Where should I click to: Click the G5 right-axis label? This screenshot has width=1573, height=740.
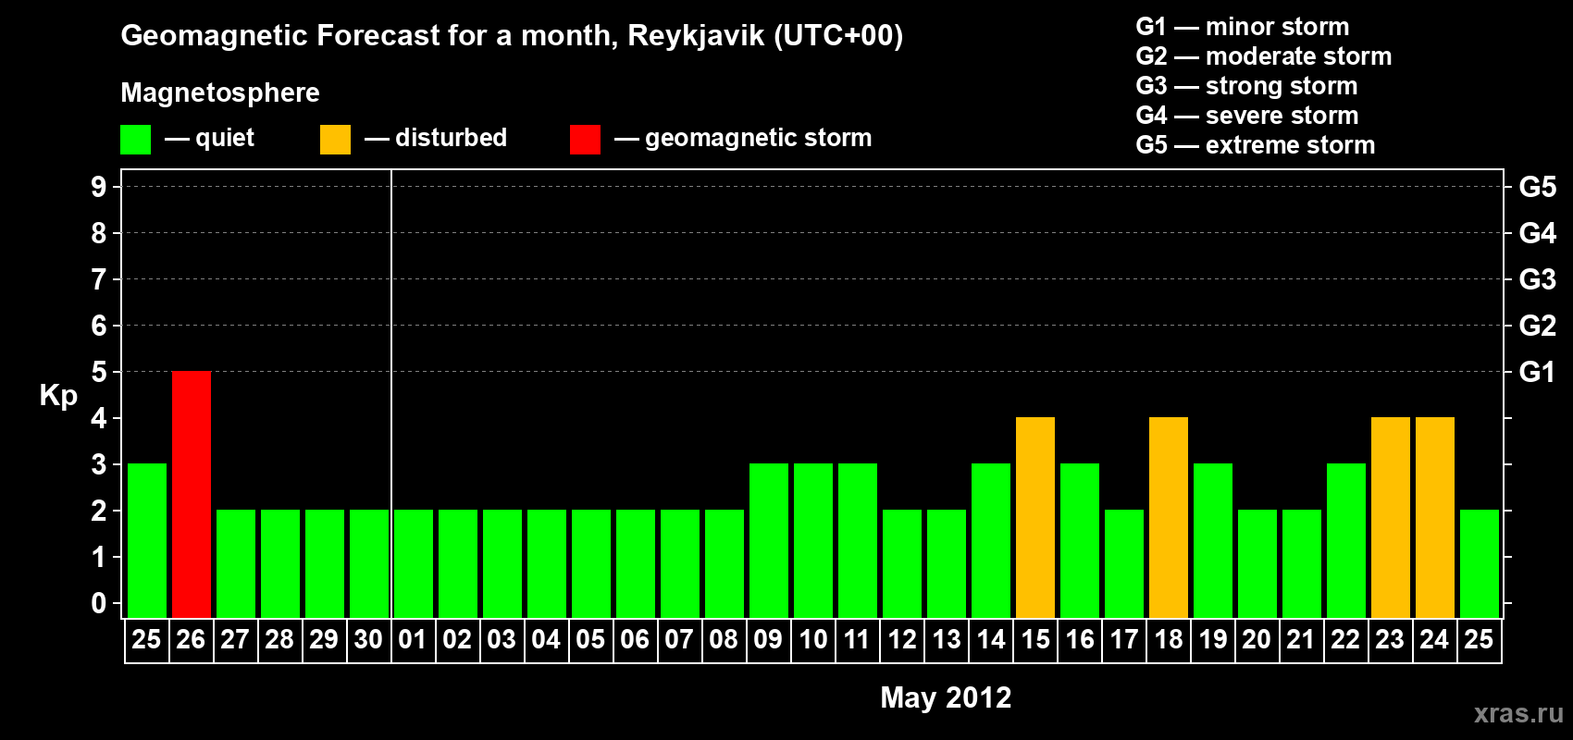tap(1538, 187)
